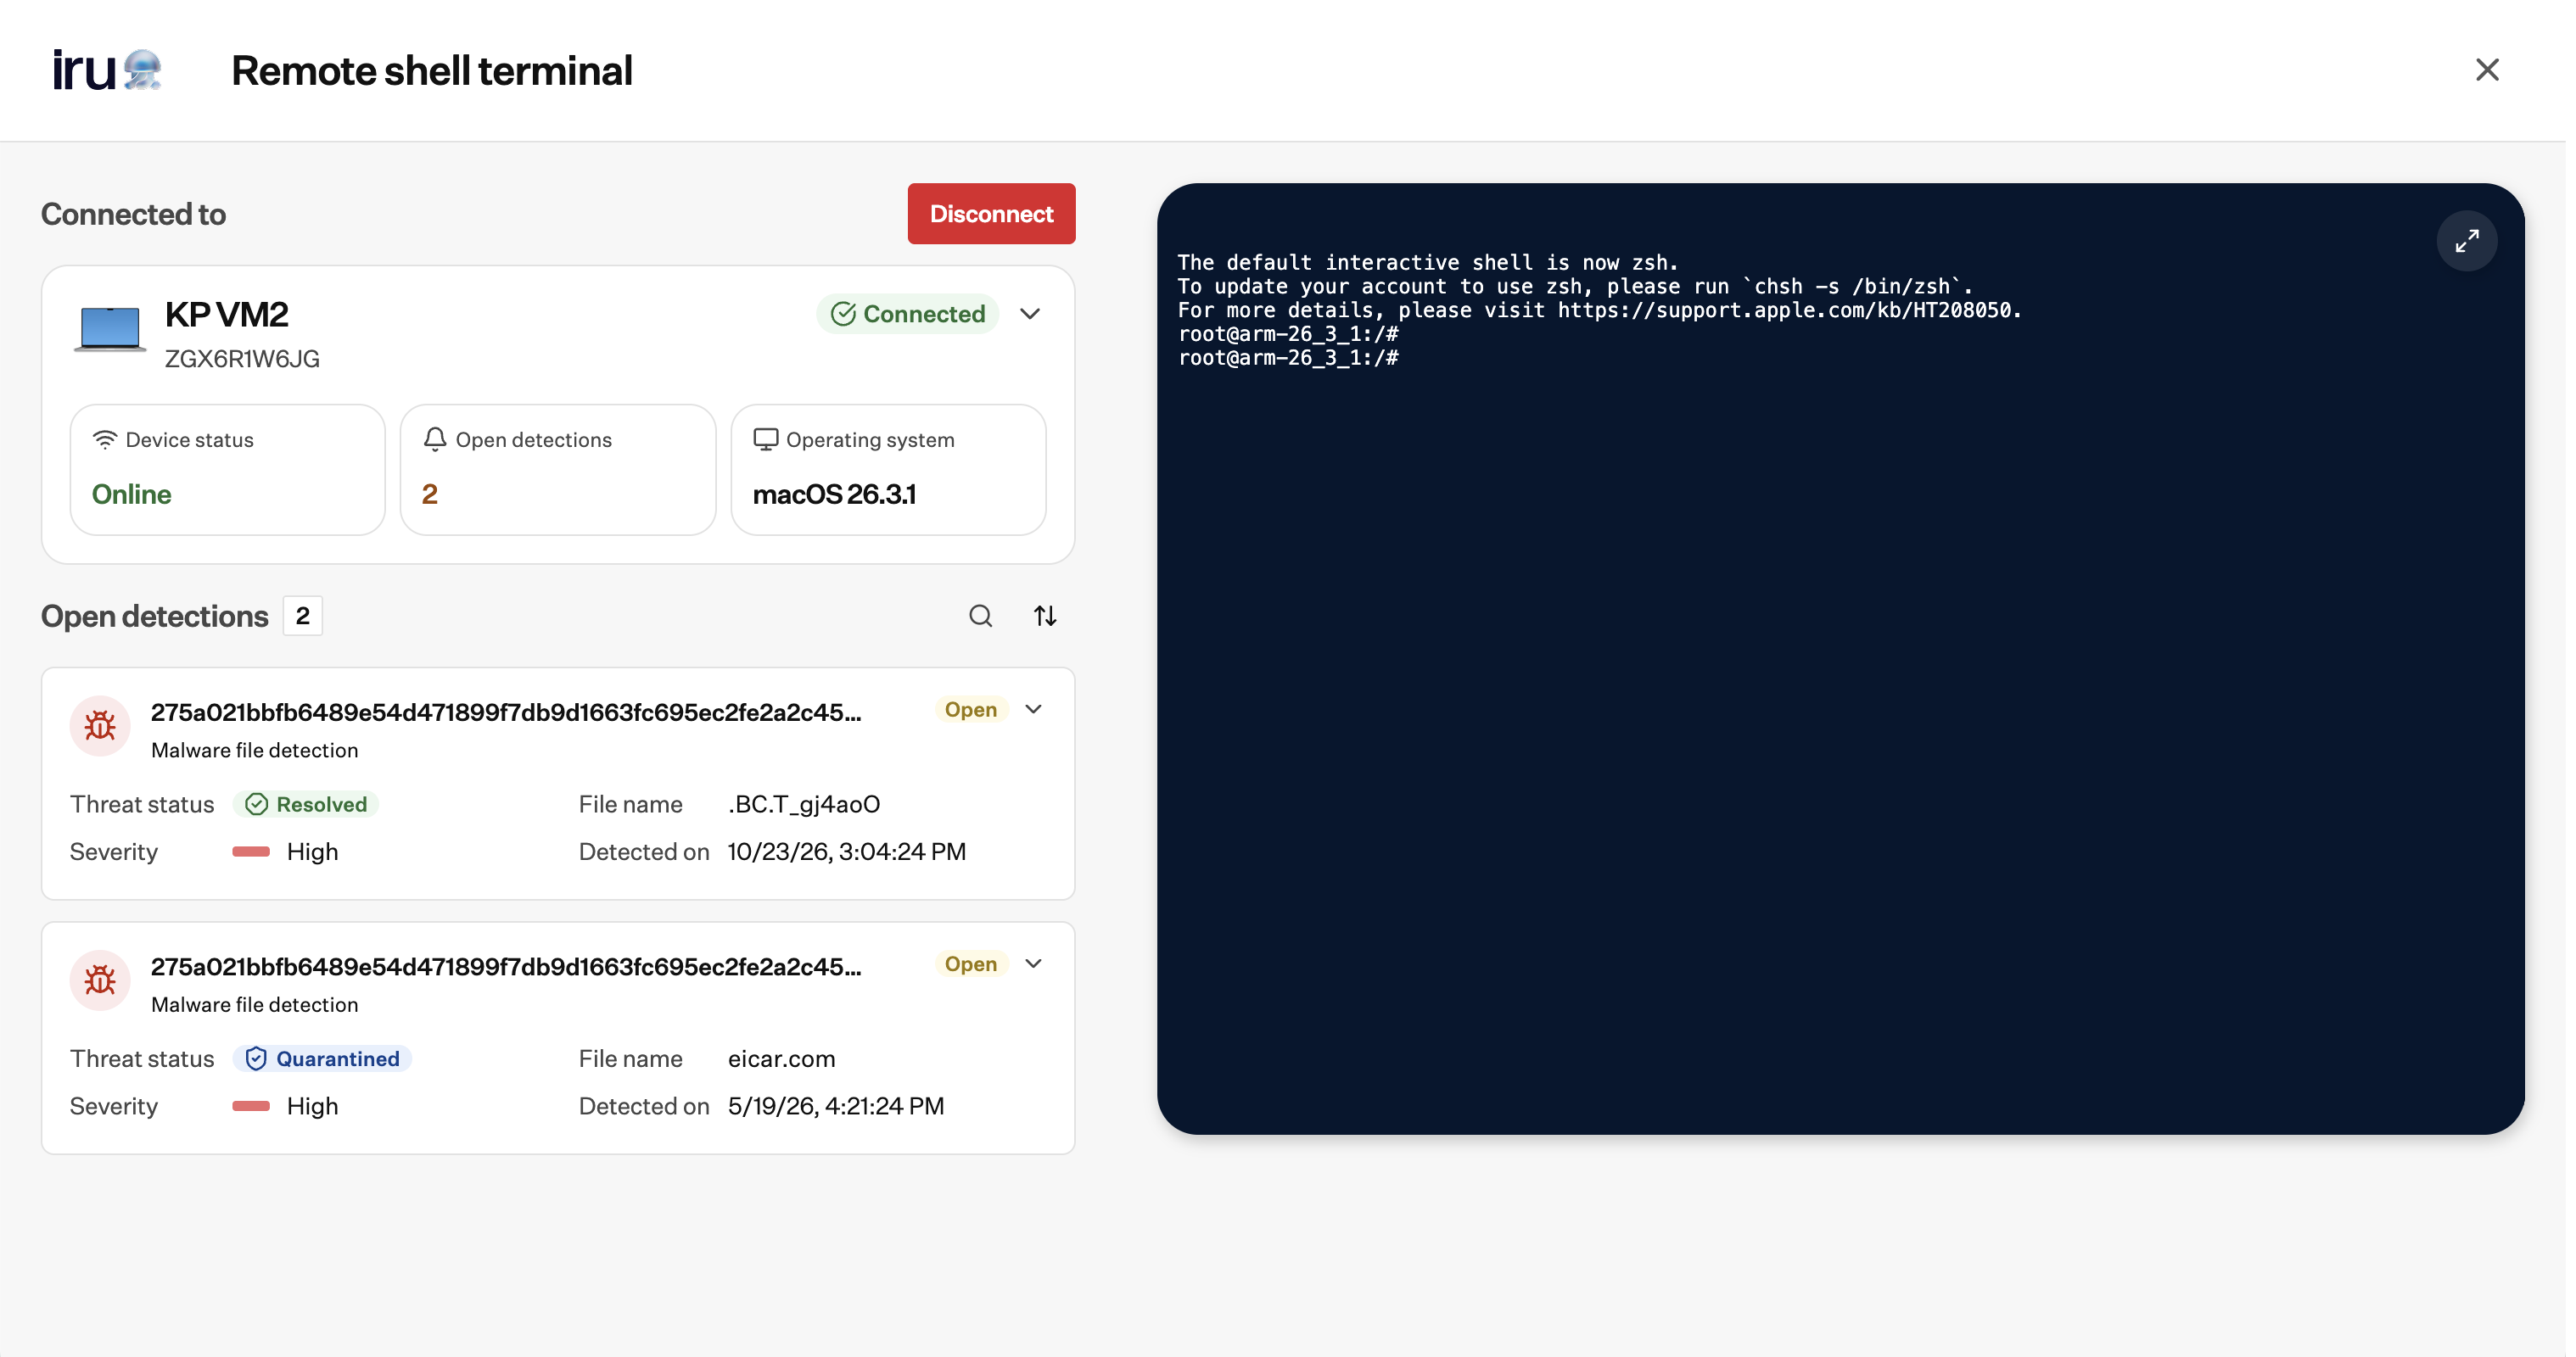Click the Device status wifi icon
Viewport: 2576px width, 1357px height.
coord(105,439)
